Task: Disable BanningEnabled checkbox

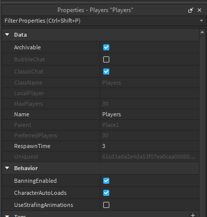Action: (106, 181)
